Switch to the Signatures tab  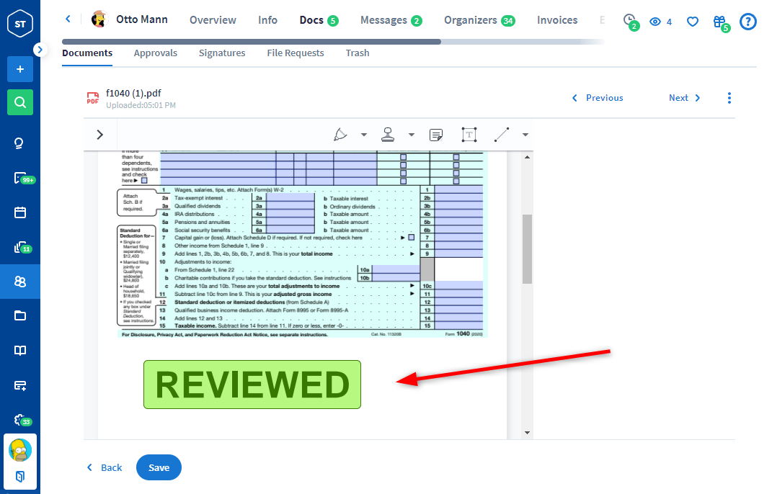click(222, 53)
